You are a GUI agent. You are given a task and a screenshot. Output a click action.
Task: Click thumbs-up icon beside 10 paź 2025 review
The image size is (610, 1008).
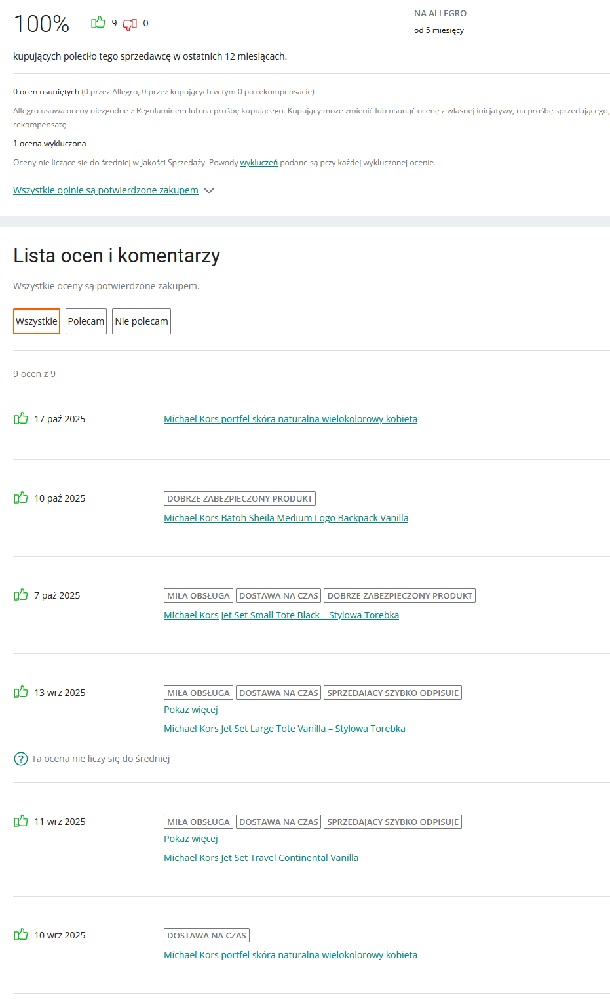coord(21,498)
